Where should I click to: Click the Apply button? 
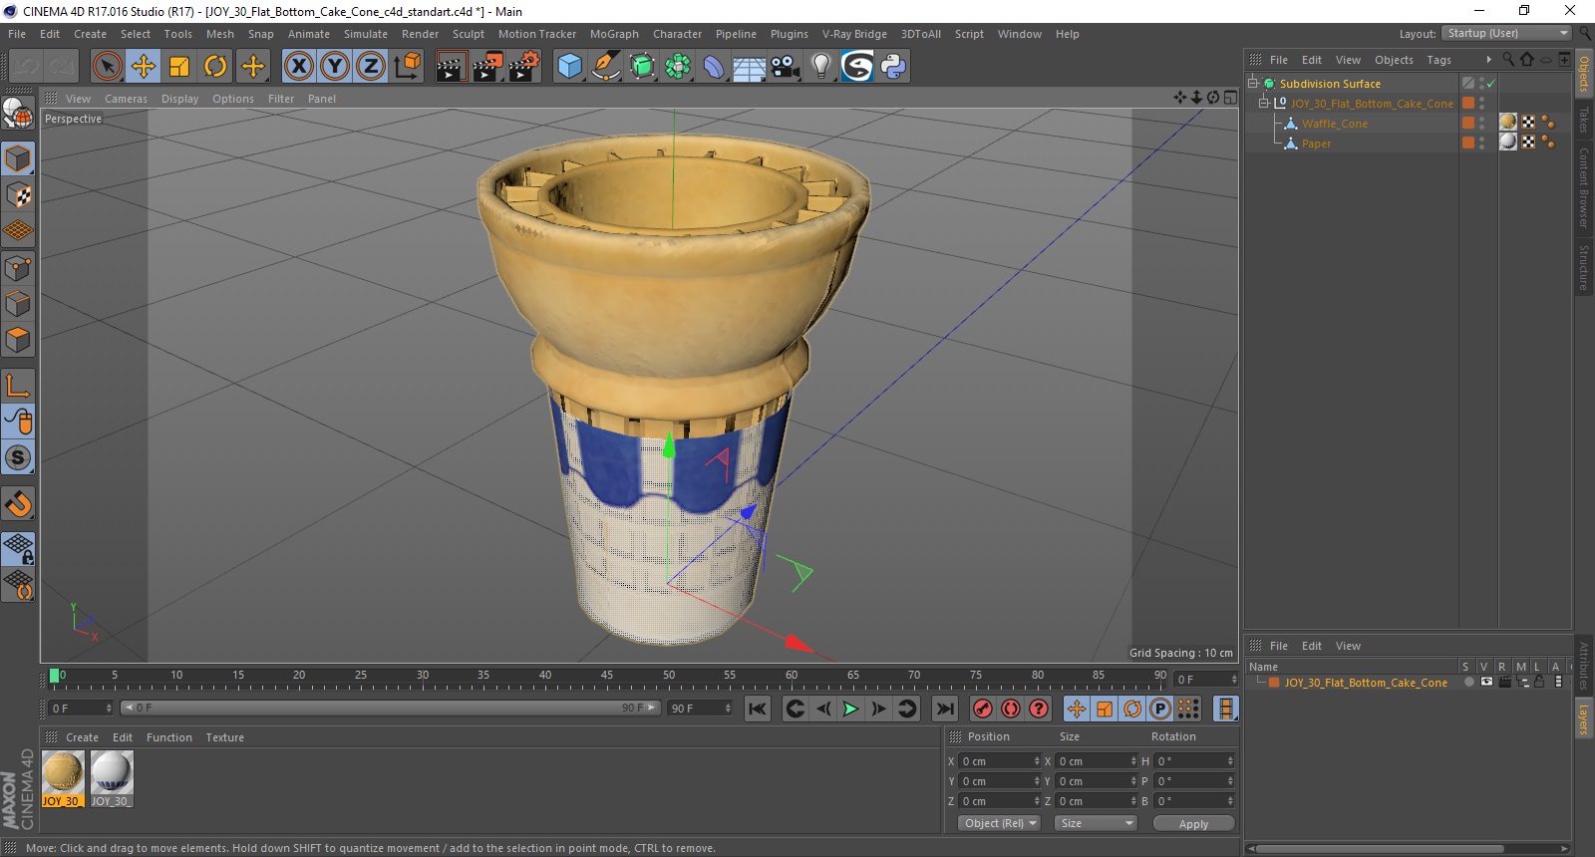(x=1193, y=824)
